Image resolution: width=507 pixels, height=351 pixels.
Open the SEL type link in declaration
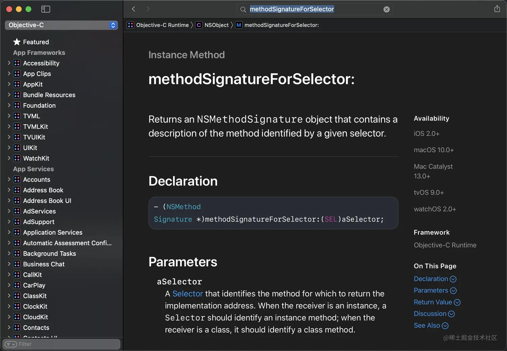331,219
